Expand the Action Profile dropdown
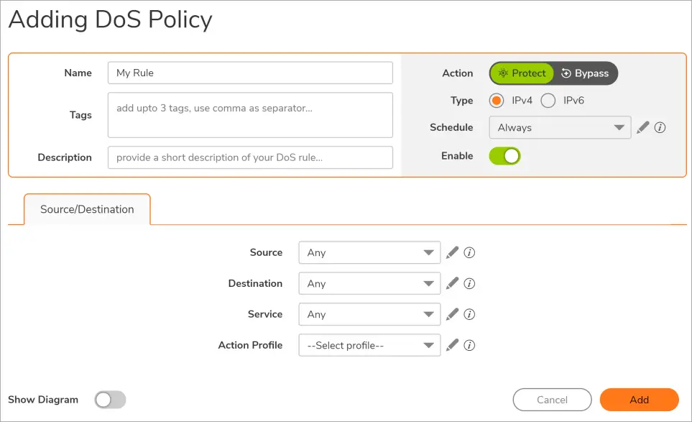Viewport: 692px width, 422px height. tap(369, 345)
